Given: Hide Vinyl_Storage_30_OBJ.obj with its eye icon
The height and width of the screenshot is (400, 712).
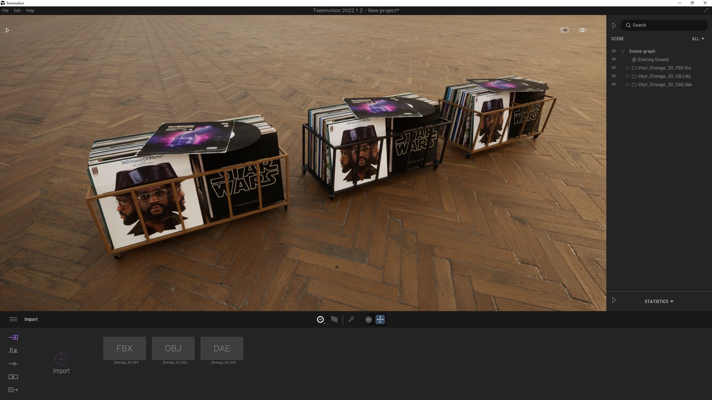Looking at the screenshot, I should coord(614,76).
